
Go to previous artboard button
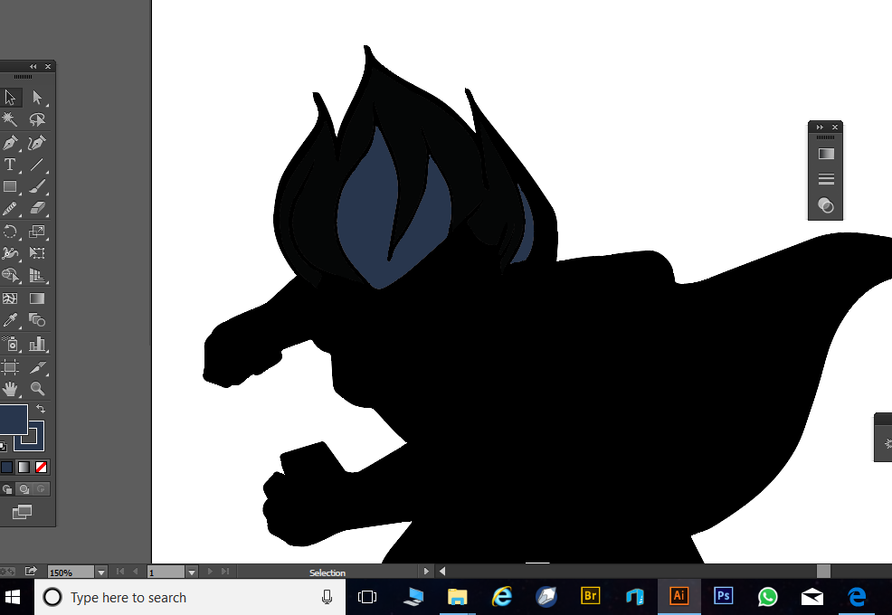tap(136, 572)
